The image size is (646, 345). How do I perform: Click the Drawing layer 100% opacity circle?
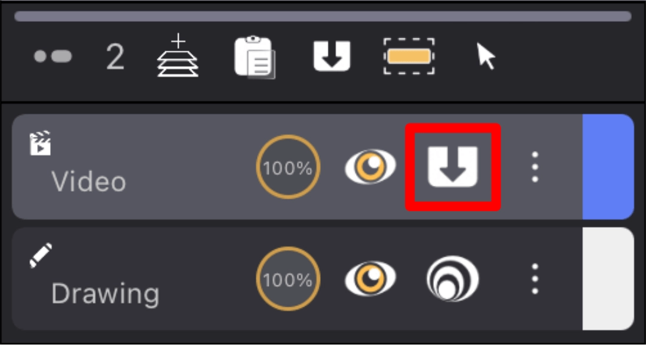click(288, 279)
